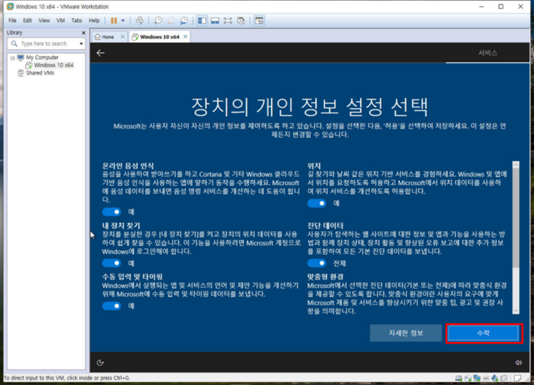This screenshot has width=534, height=385.
Task: Click the Send Ctrl+Alt+Del toolbar icon
Action: click(140, 21)
